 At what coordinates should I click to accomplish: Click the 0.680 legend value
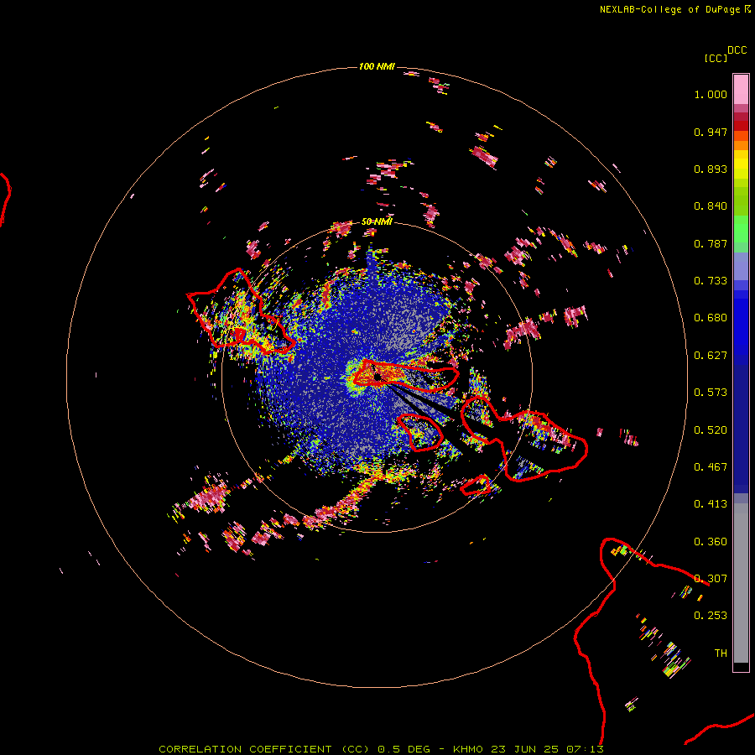(711, 318)
